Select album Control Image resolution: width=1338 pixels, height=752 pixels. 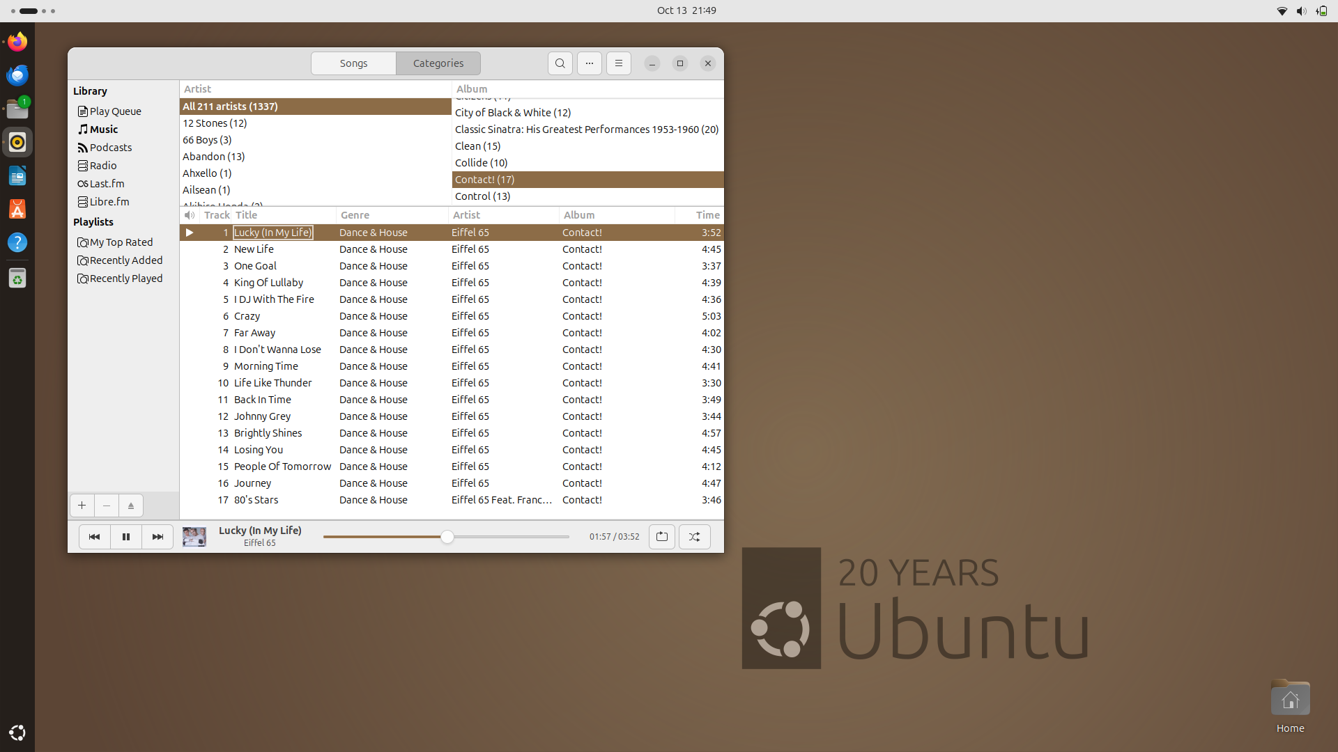coord(587,196)
